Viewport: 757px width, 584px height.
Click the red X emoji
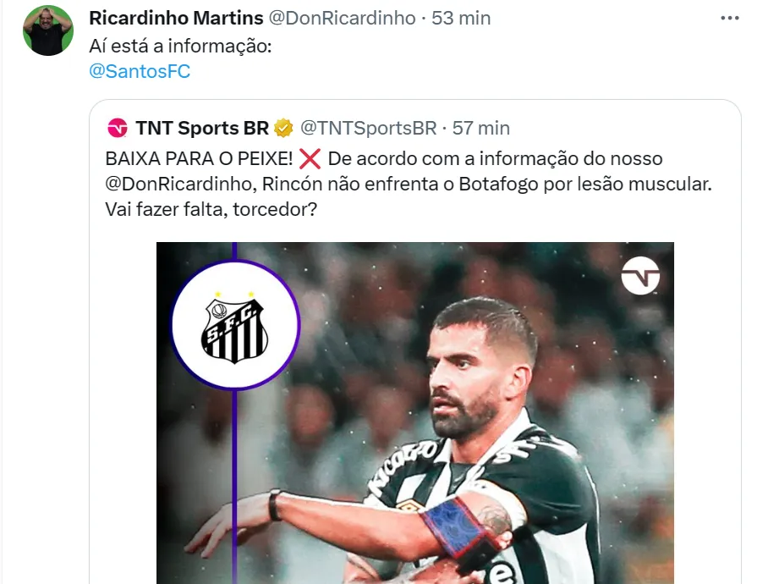[x=310, y=159]
